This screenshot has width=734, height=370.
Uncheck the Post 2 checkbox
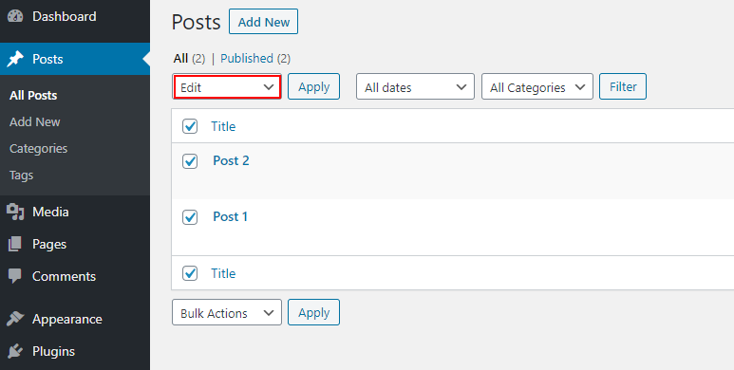(x=190, y=161)
